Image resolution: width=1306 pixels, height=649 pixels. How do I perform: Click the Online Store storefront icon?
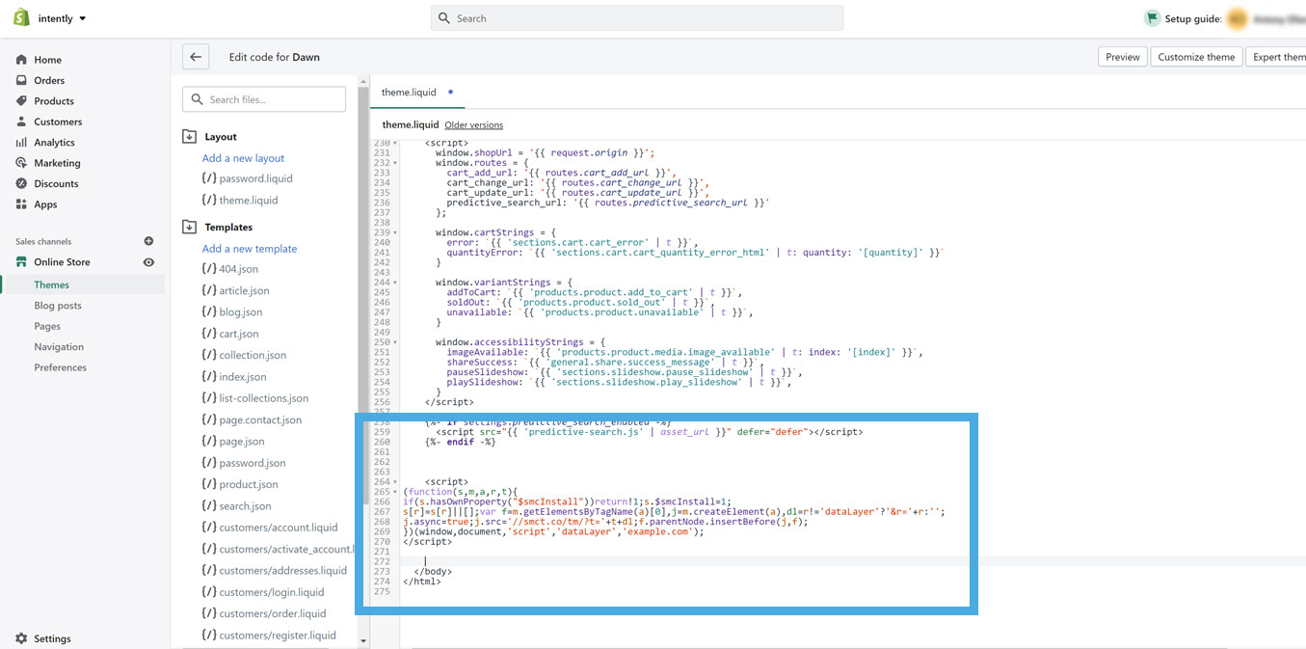click(x=22, y=262)
